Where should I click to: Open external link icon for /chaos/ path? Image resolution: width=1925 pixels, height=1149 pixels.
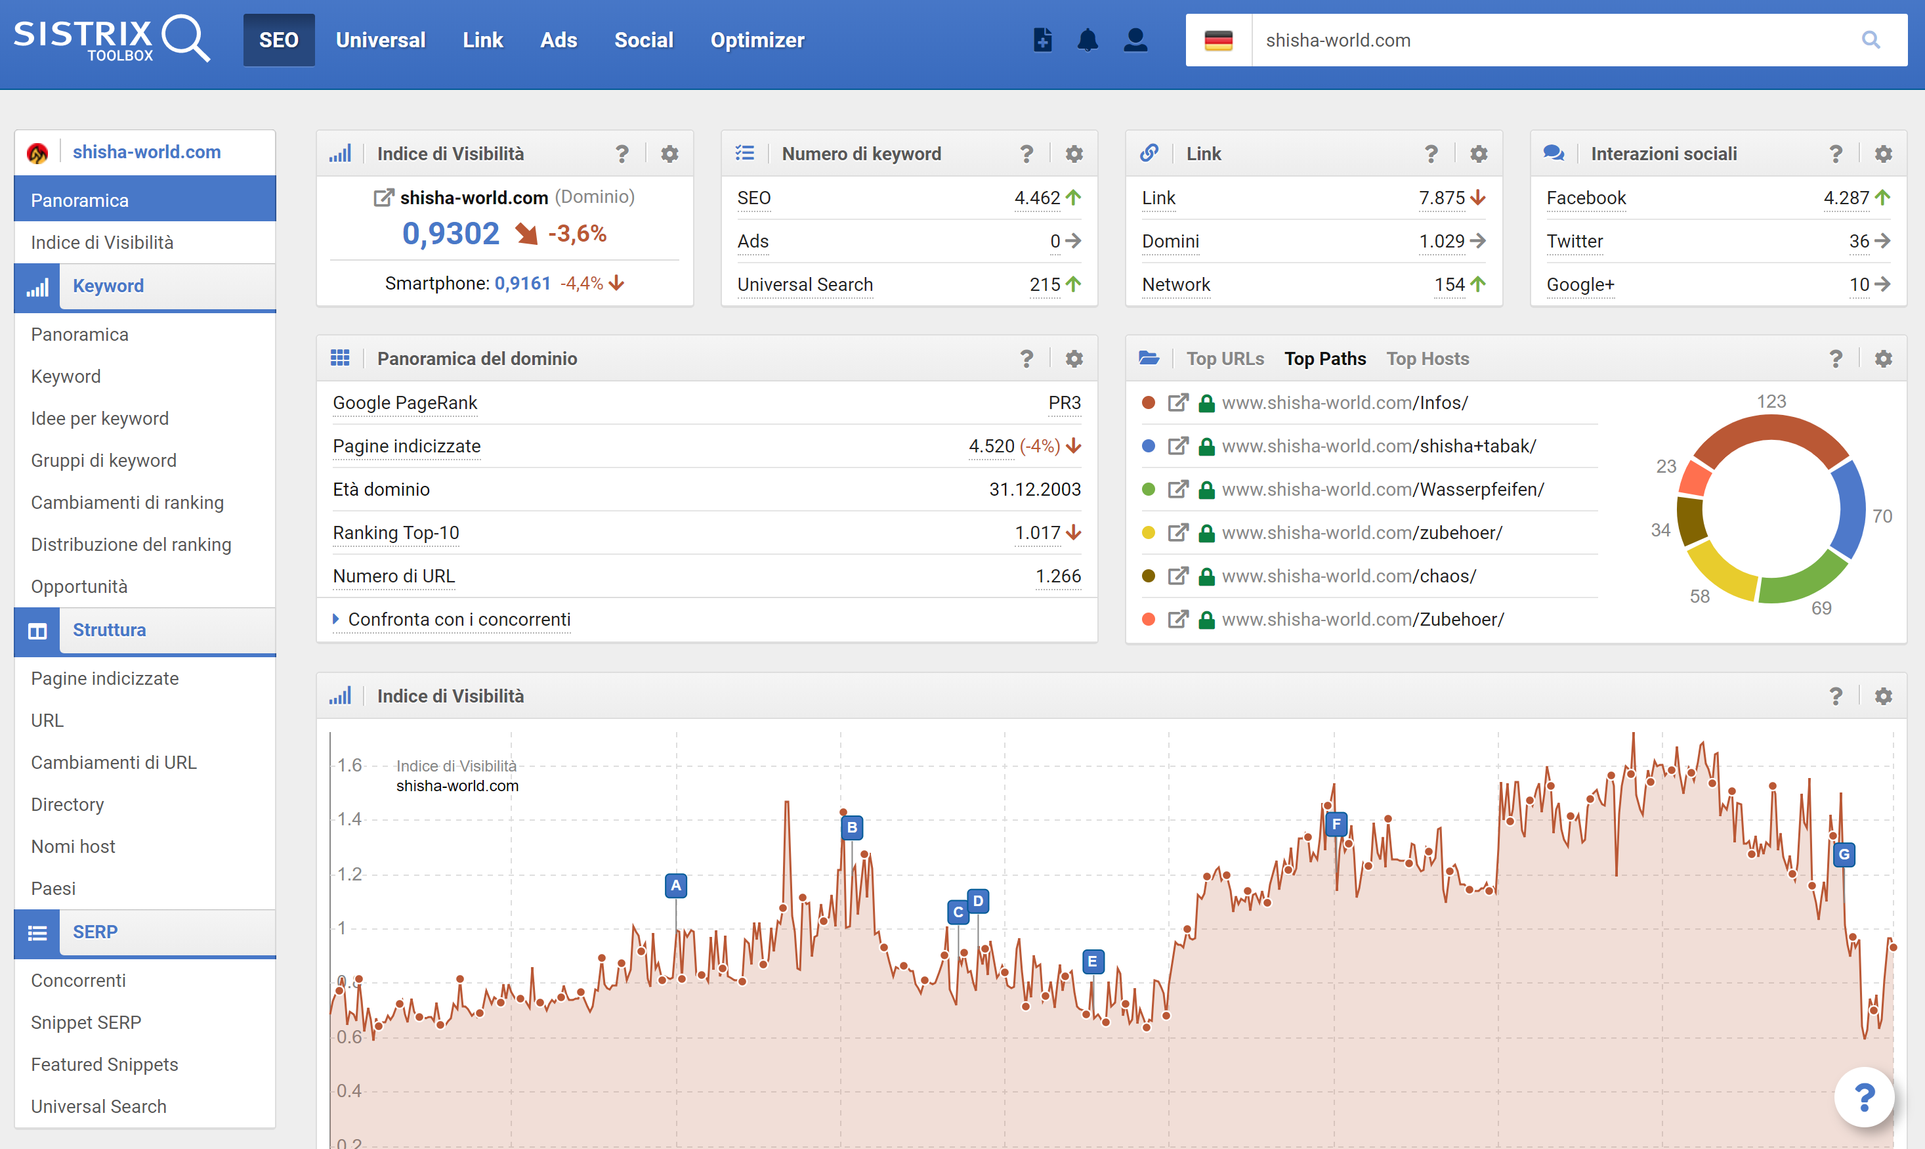(x=1177, y=576)
